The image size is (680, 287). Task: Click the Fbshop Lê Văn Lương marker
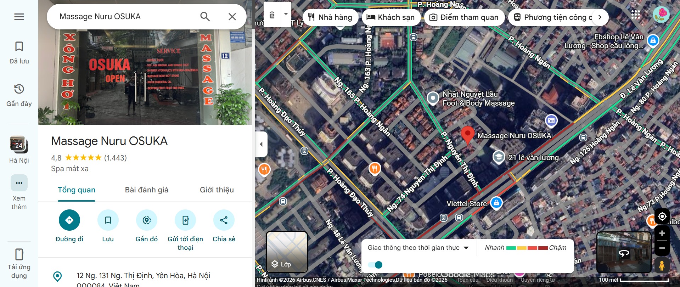pos(653,40)
